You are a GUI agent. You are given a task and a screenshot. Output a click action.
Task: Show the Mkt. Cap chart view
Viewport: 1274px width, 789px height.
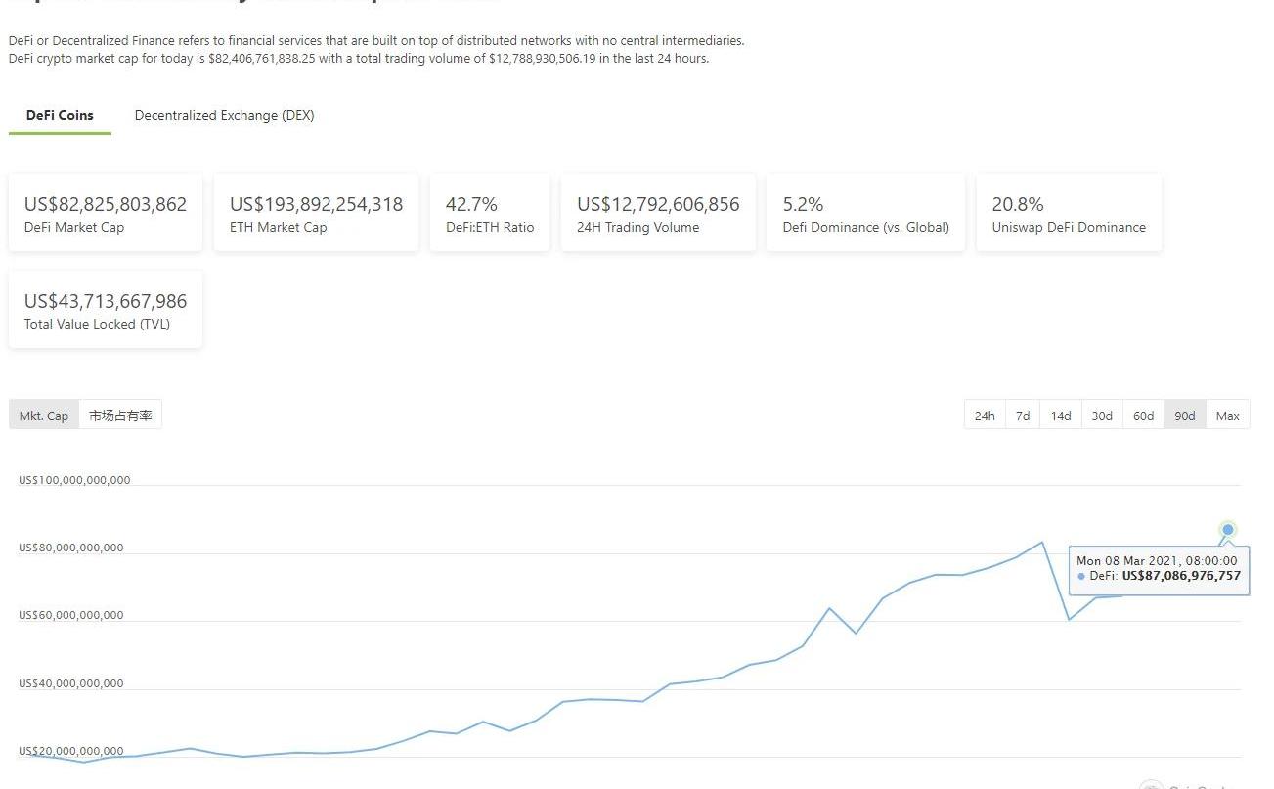click(x=44, y=416)
